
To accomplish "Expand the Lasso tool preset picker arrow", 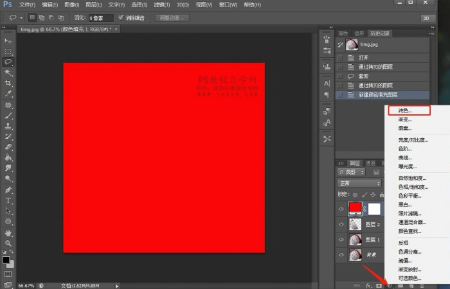I will point(21,17).
